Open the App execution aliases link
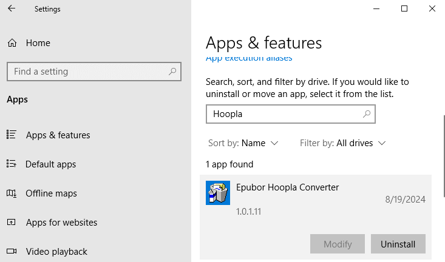Screen dimensions: 445x262 (x=249, y=58)
